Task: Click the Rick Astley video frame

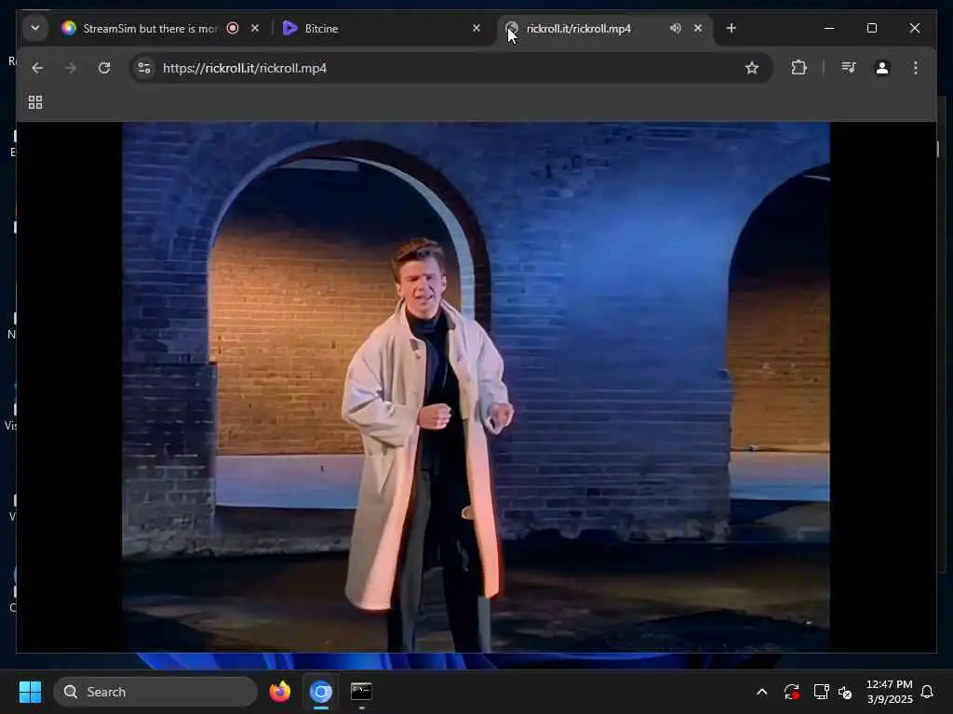Action: tap(476, 387)
